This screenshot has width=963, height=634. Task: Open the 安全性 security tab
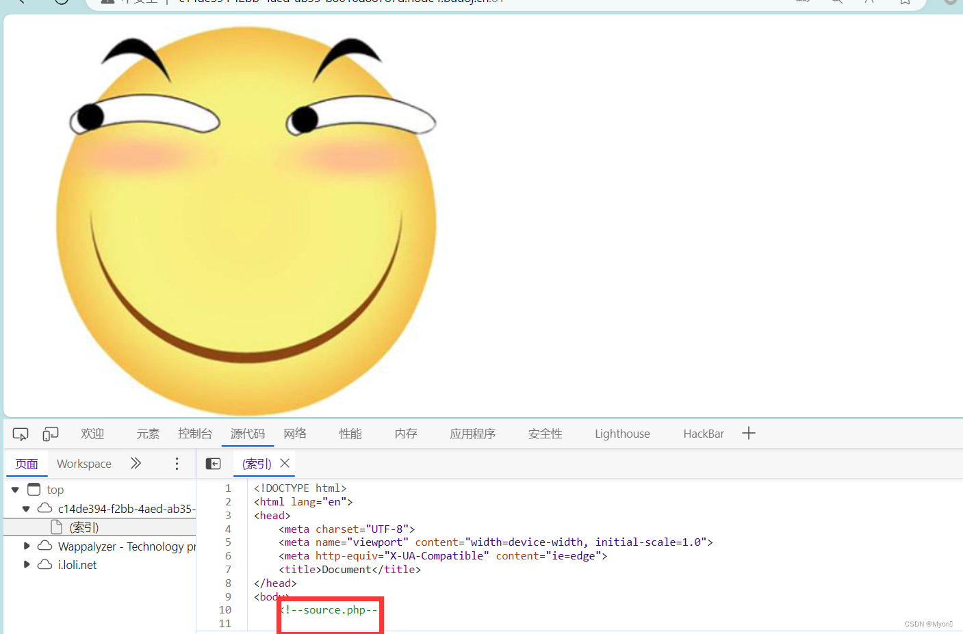tap(545, 434)
